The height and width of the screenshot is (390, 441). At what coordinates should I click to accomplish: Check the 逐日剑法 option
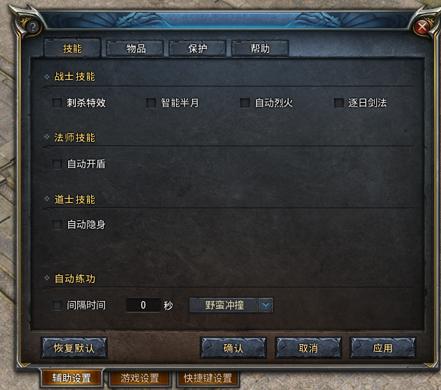tap(339, 103)
